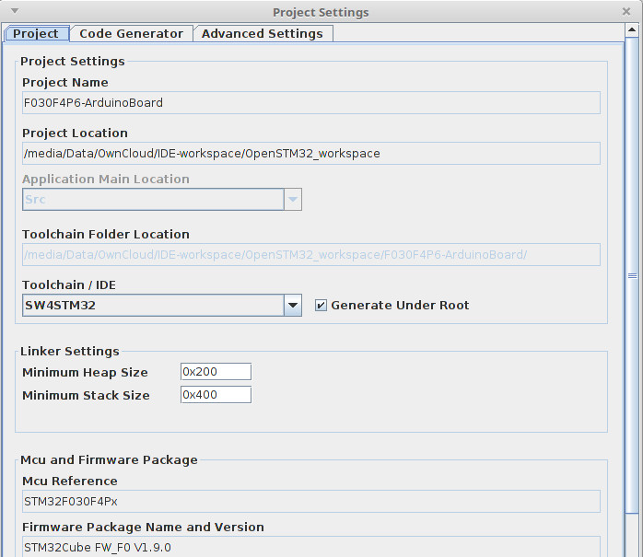Focus the Minimum Stack Size field

[x=216, y=395]
